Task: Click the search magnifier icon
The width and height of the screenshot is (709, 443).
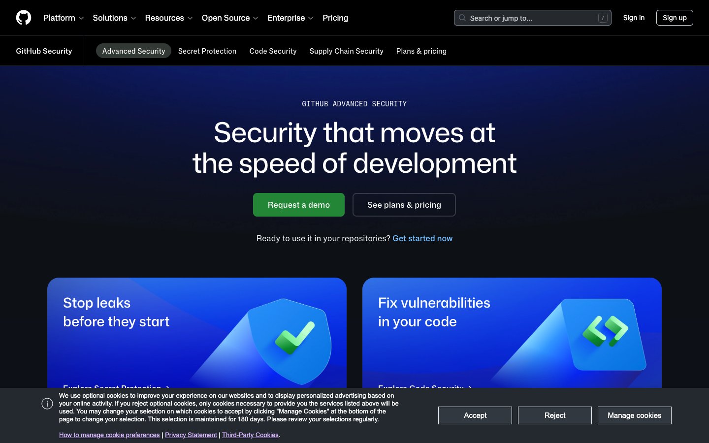Action: pos(462,18)
